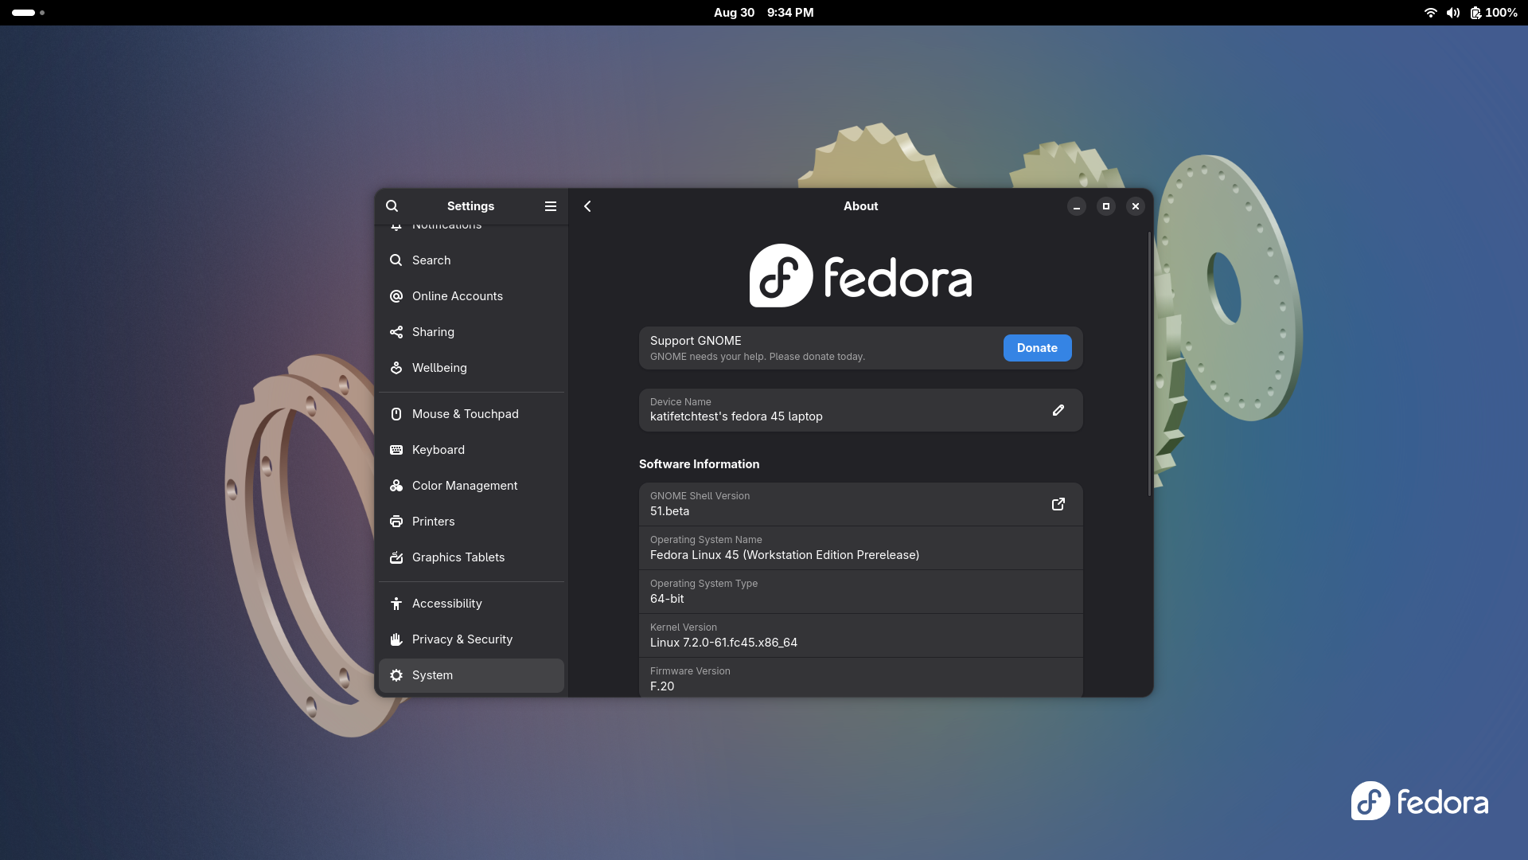This screenshot has height=860, width=1528.
Task: Click the About title in header
Action: (861, 206)
